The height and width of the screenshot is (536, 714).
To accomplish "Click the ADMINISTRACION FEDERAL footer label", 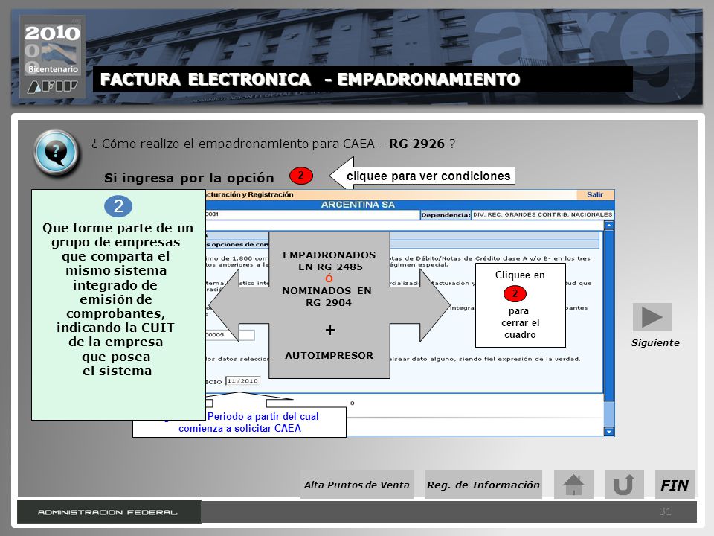I will (107, 512).
